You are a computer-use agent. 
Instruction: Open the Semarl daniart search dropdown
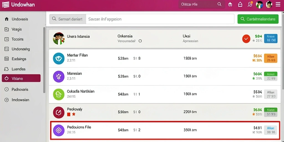tap(68, 19)
